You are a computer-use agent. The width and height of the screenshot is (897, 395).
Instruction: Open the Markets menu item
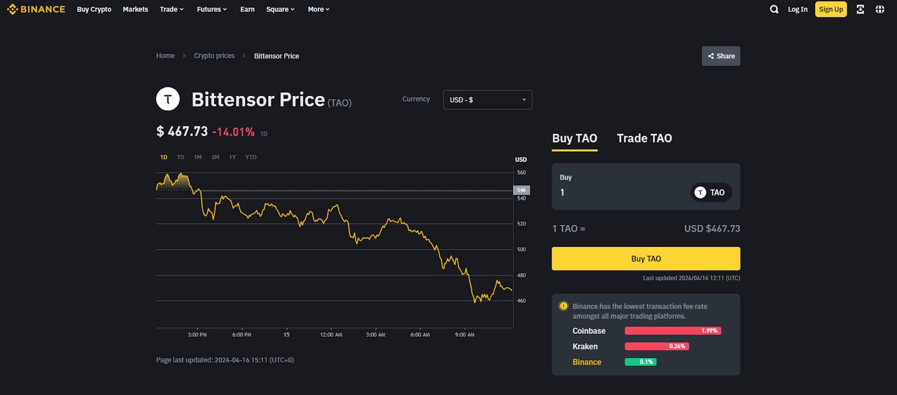136,10
